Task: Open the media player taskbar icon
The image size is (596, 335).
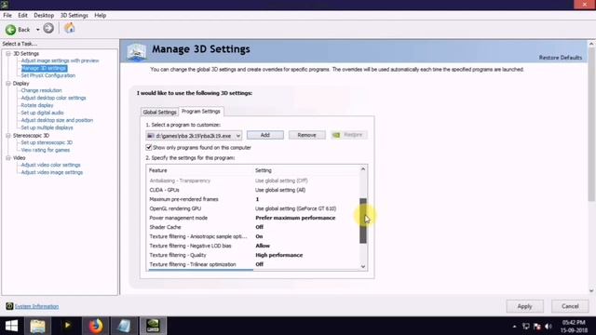Action: pos(67,326)
